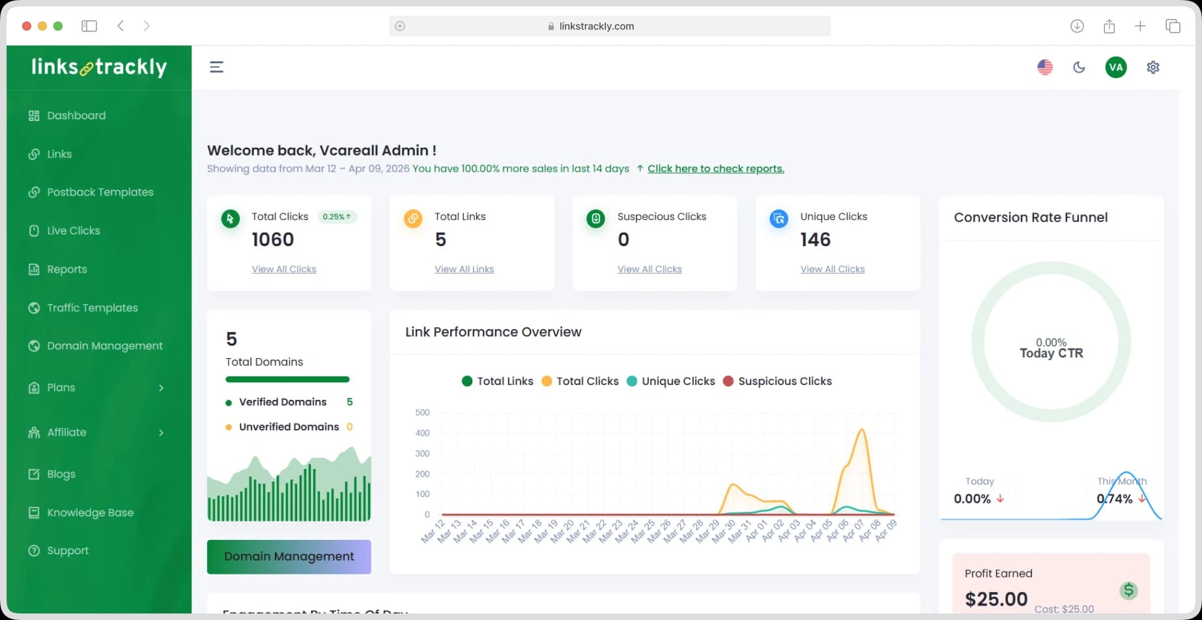The image size is (1202, 620).
Task: Select the Knowledge Base icon
Action: coord(34,513)
